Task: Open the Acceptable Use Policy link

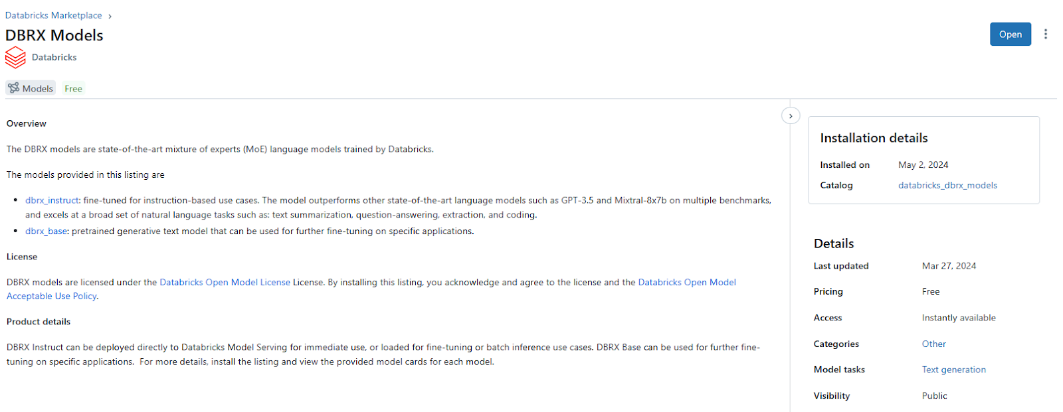Action: pos(52,297)
